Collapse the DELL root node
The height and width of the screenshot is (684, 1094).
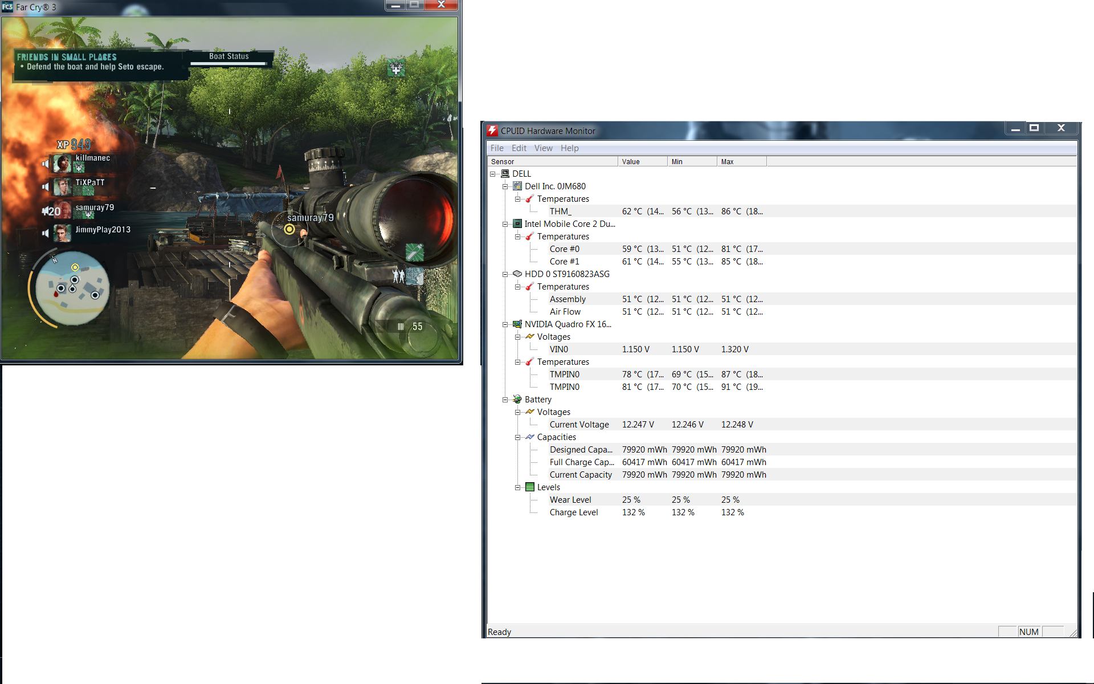coord(493,174)
